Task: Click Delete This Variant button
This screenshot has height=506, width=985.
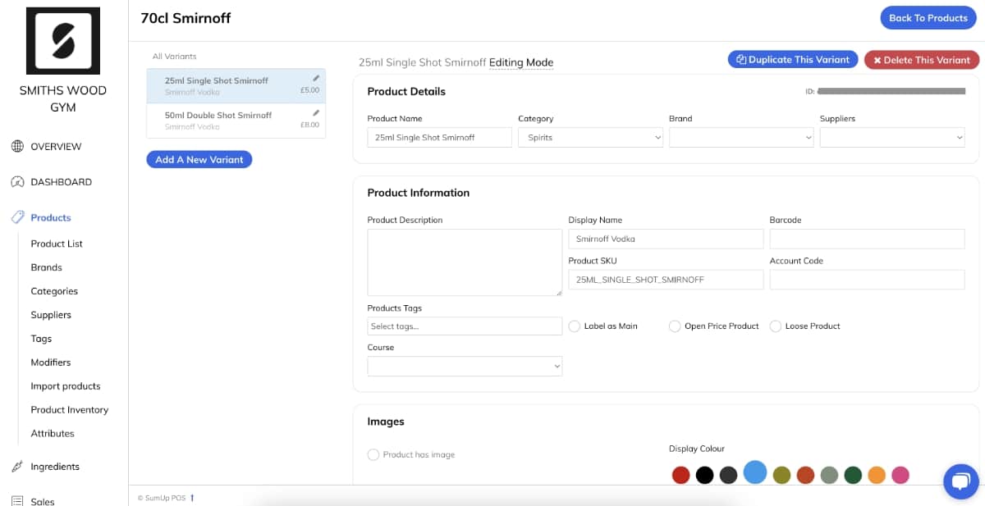Action: 921,60
